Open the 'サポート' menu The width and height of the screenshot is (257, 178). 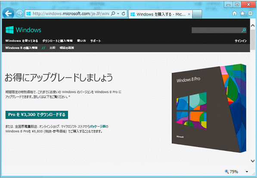point(96,41)
